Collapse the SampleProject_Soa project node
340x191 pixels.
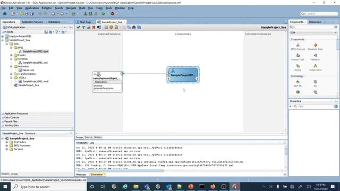pyautogui.click(x=3, y=40)
